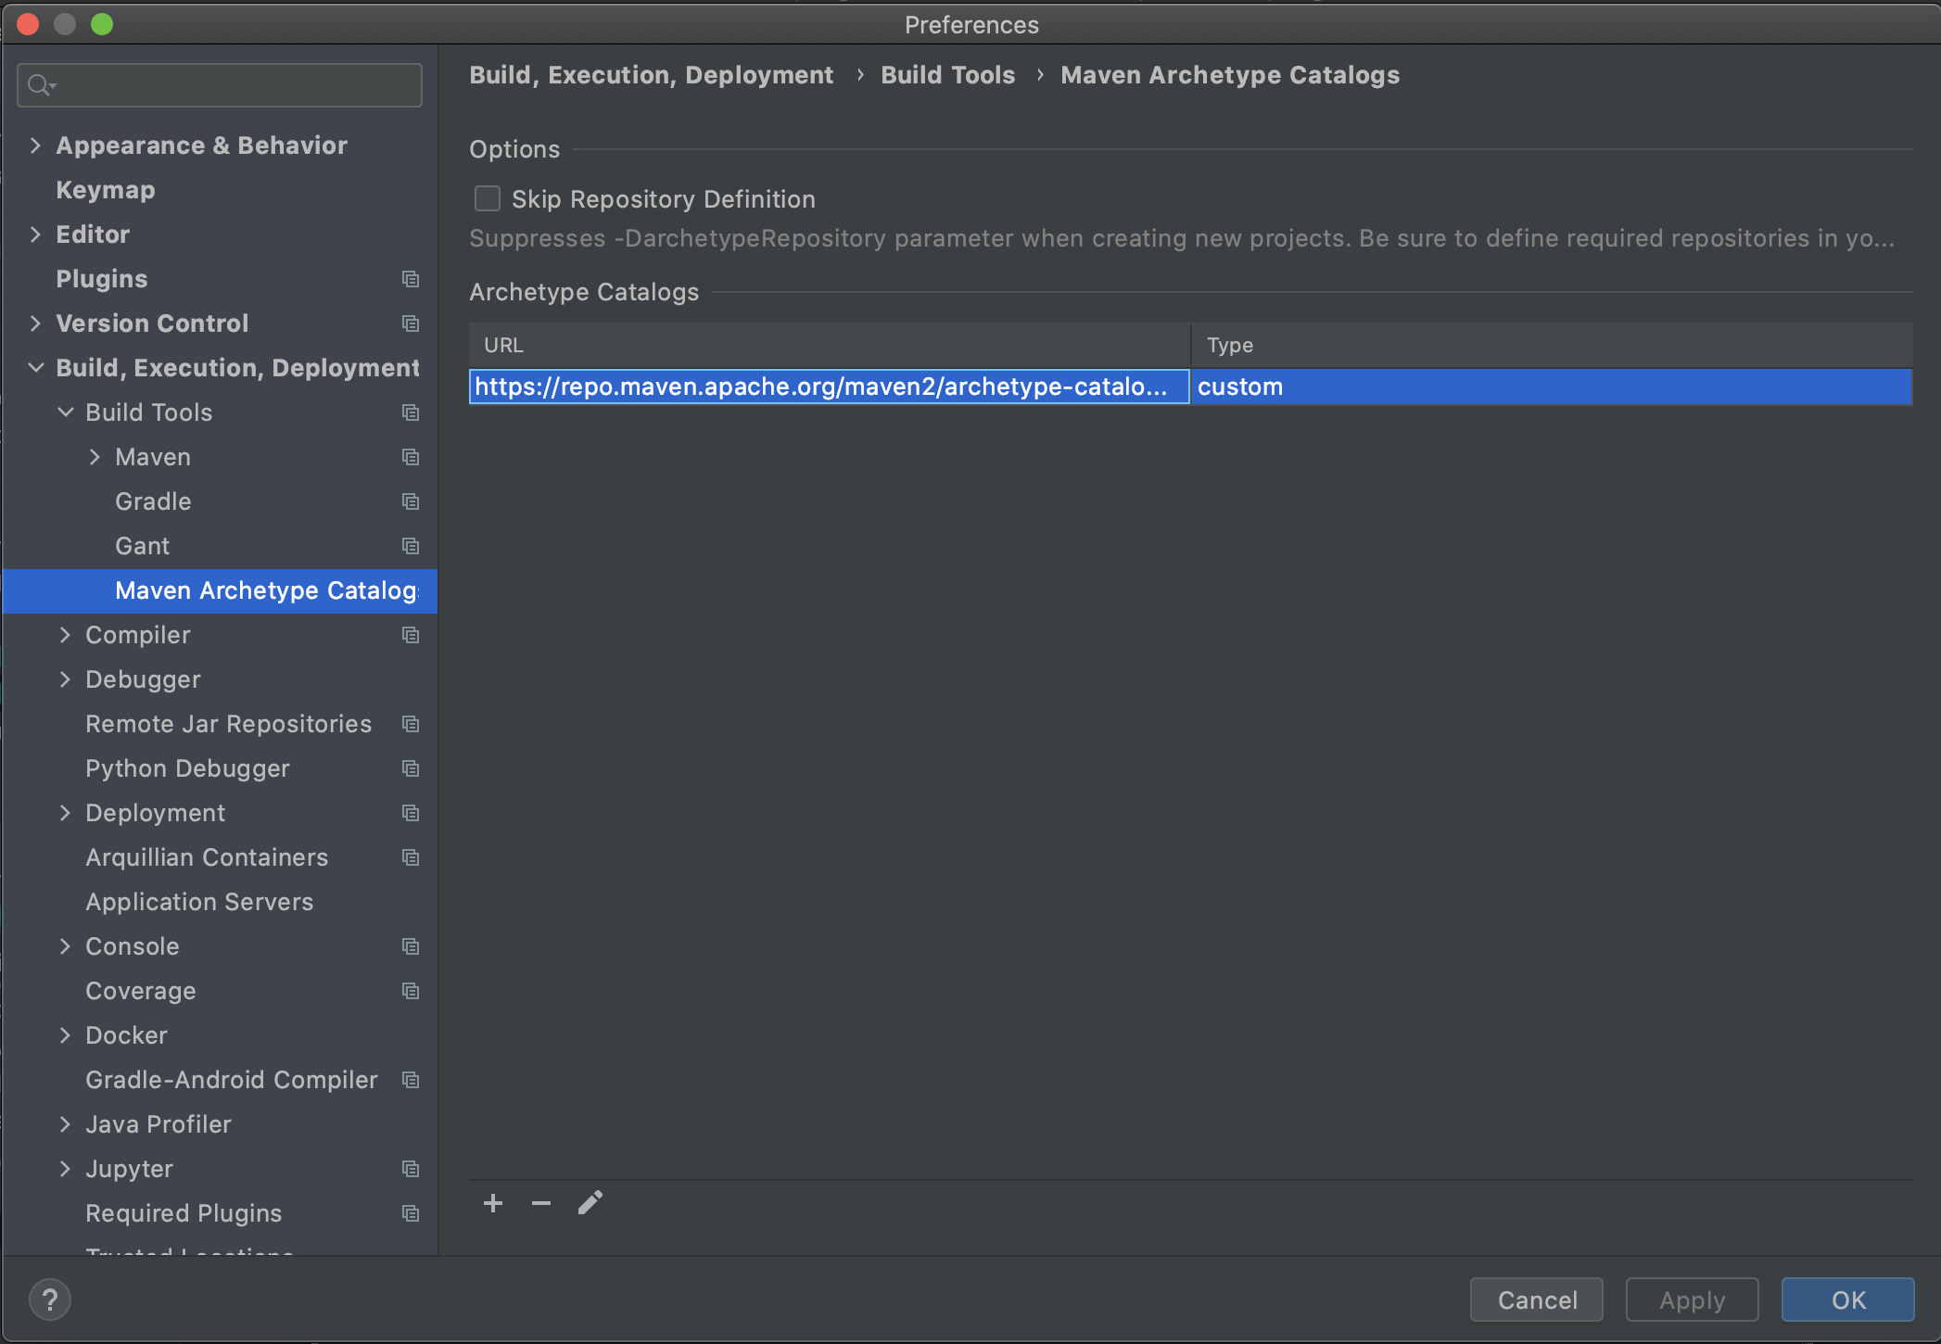Click project-level icon next to Version Control

[411, 323]
